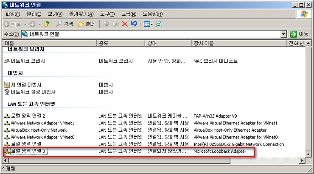Click the horizontal scrollbar right arrow

coord(302,160)
